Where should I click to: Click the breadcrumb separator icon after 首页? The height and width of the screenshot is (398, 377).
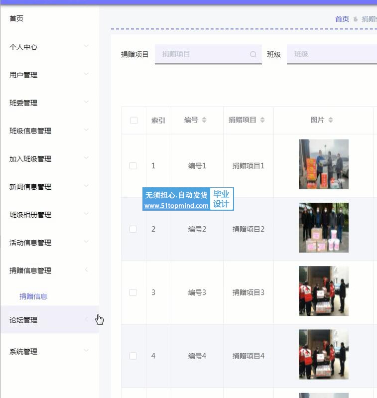pos(356,19)
